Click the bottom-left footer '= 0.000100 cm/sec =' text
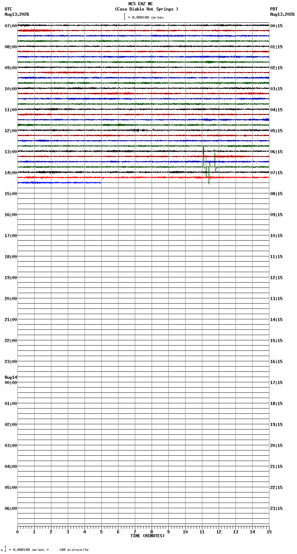Image resolution: width=297 pixels, height=554 pixels. pos(29,550)
